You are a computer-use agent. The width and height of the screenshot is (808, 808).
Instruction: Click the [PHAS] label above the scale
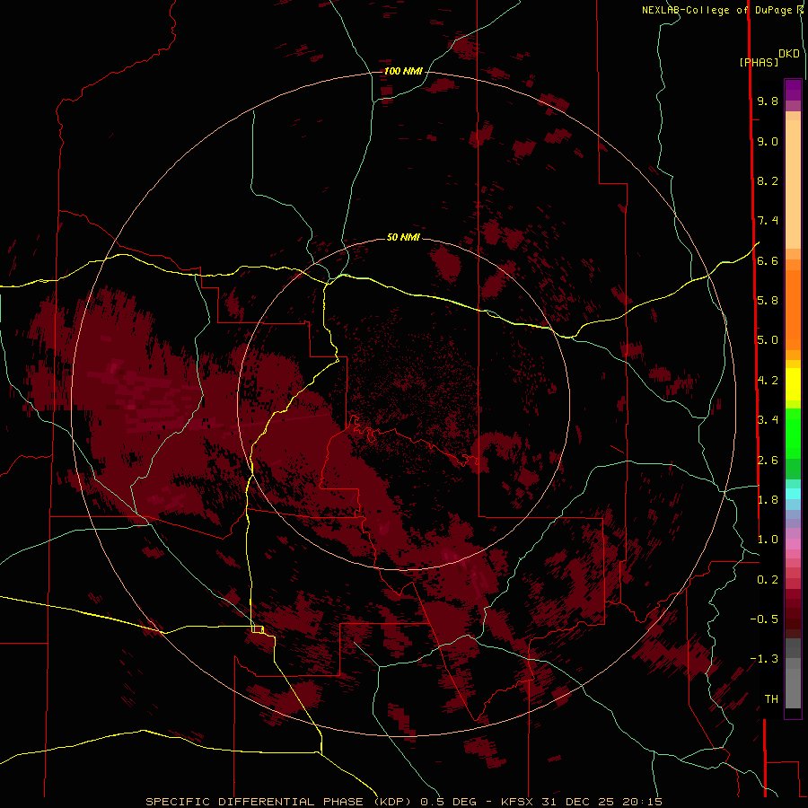point(759,62)
